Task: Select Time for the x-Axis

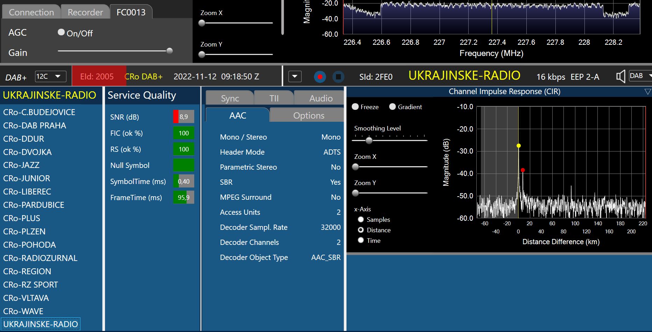Action: 361,240
